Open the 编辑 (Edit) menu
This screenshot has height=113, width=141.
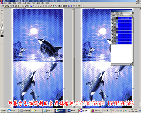pos(10,3)
